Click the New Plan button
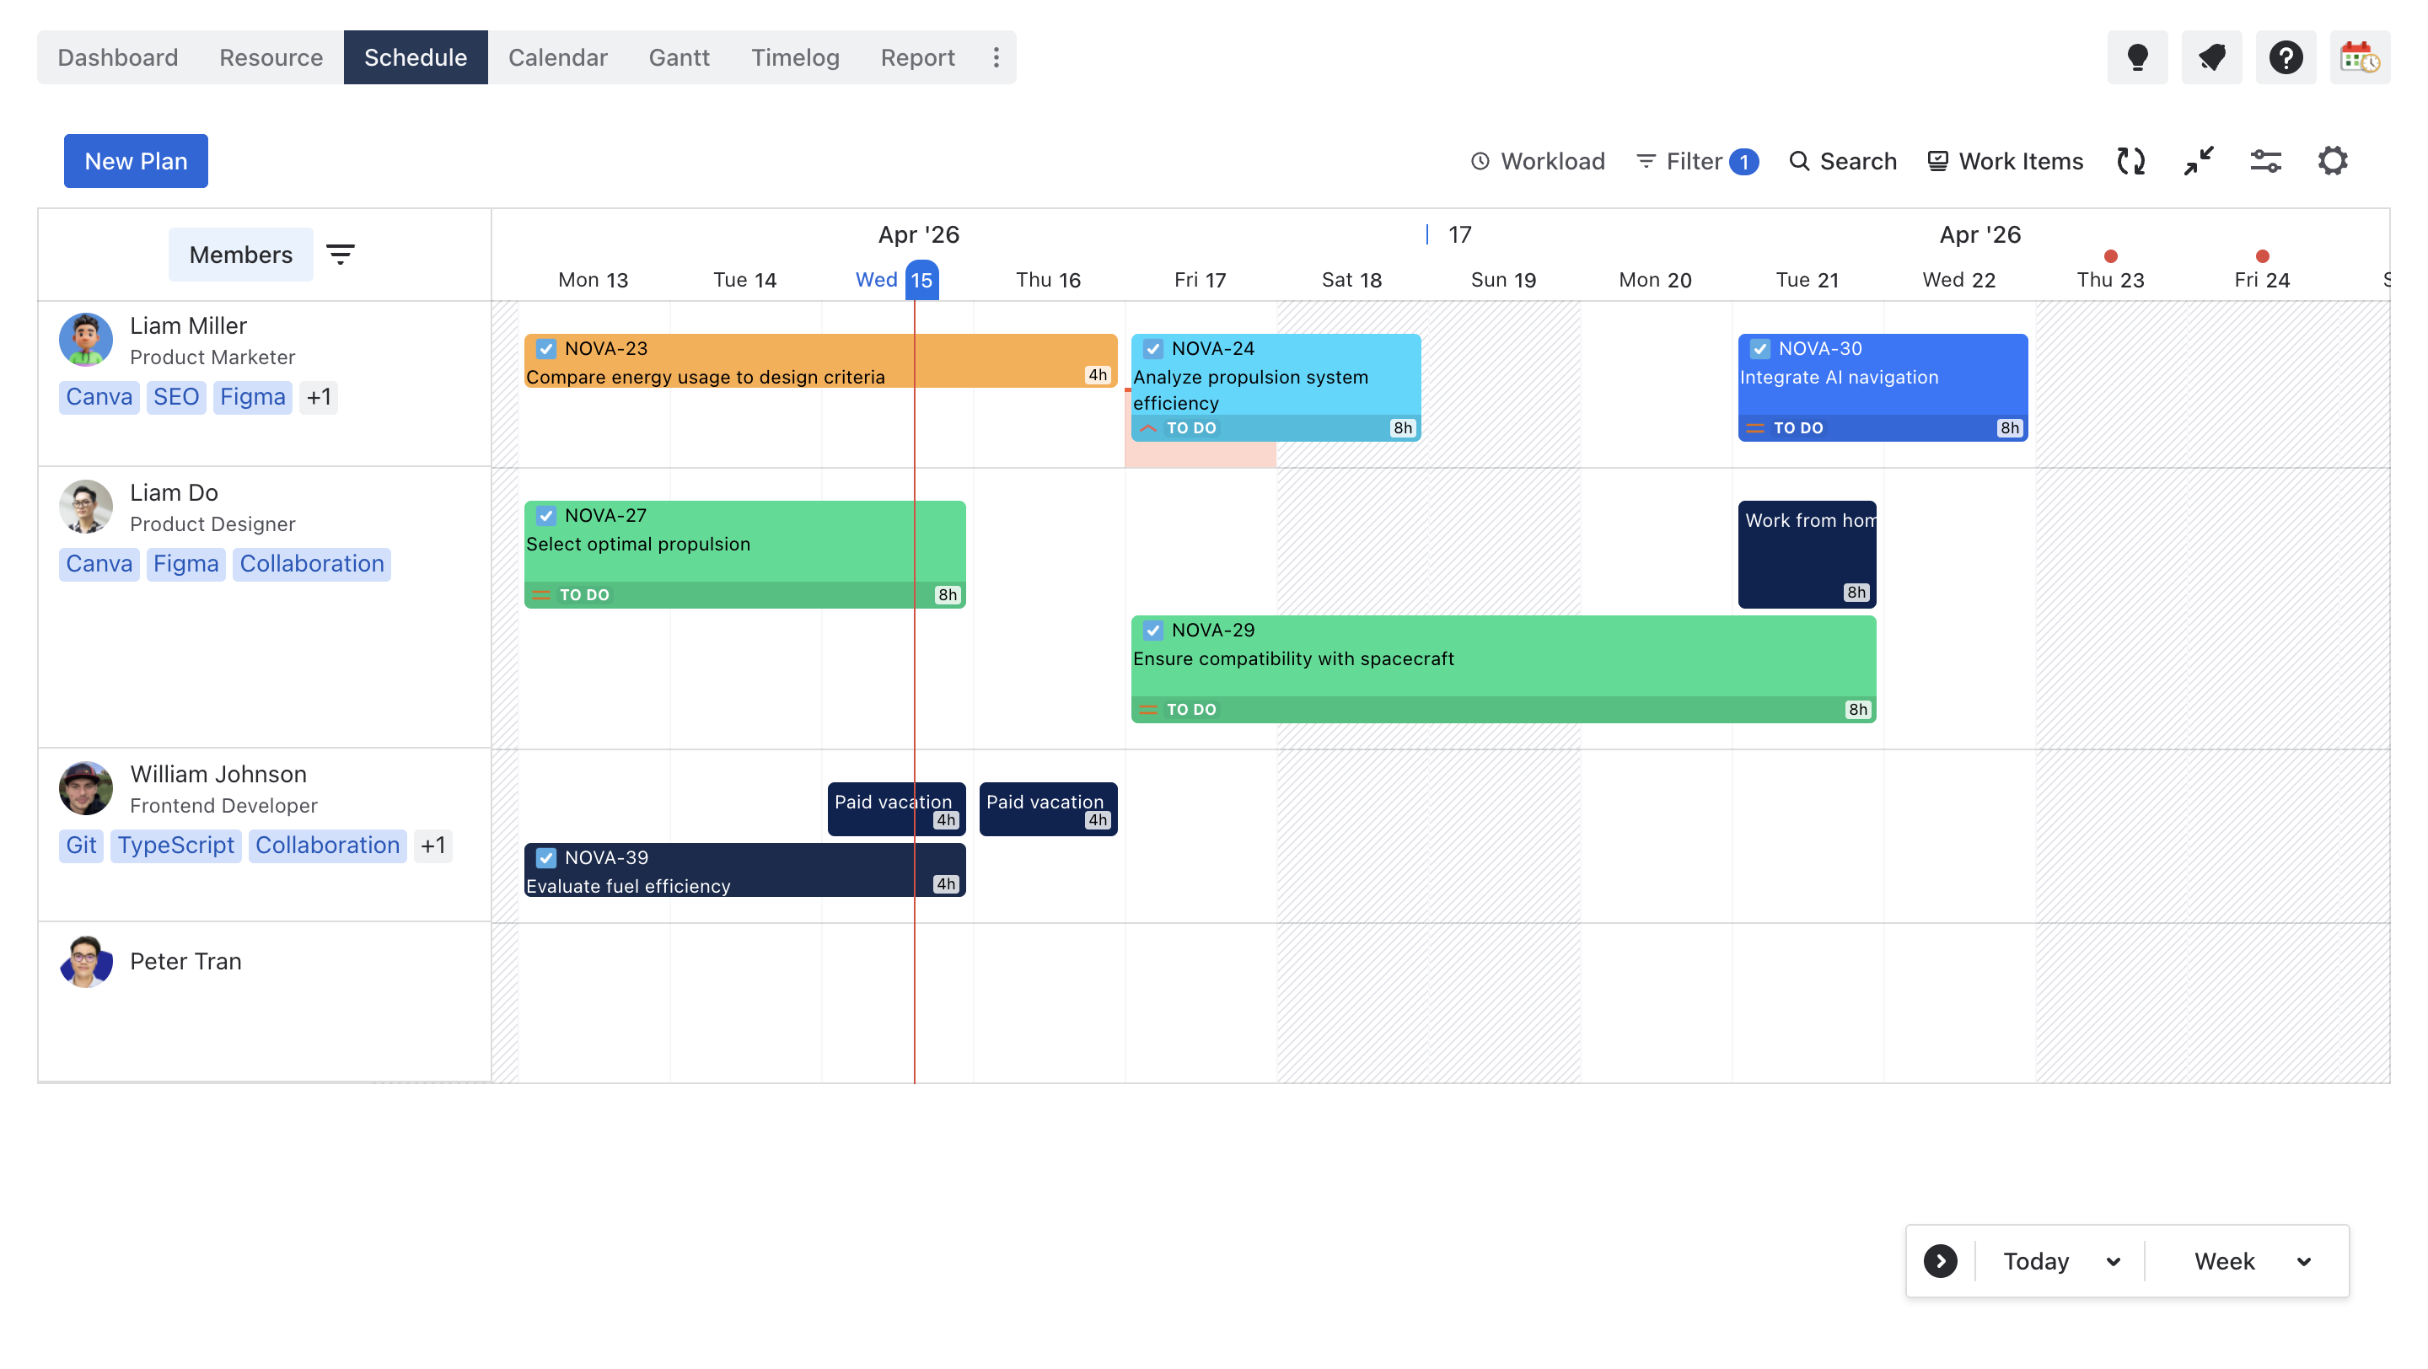This screenshot has height=1369, width=2428. pyautogui.click(x=136, y=161)
